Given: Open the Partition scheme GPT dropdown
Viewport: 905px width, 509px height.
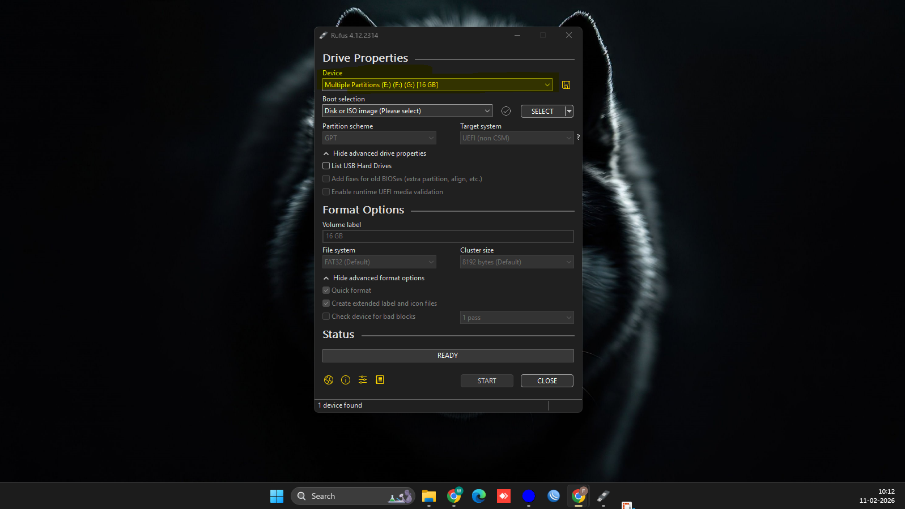Looking at the screenshot, I should click(379, 138).
